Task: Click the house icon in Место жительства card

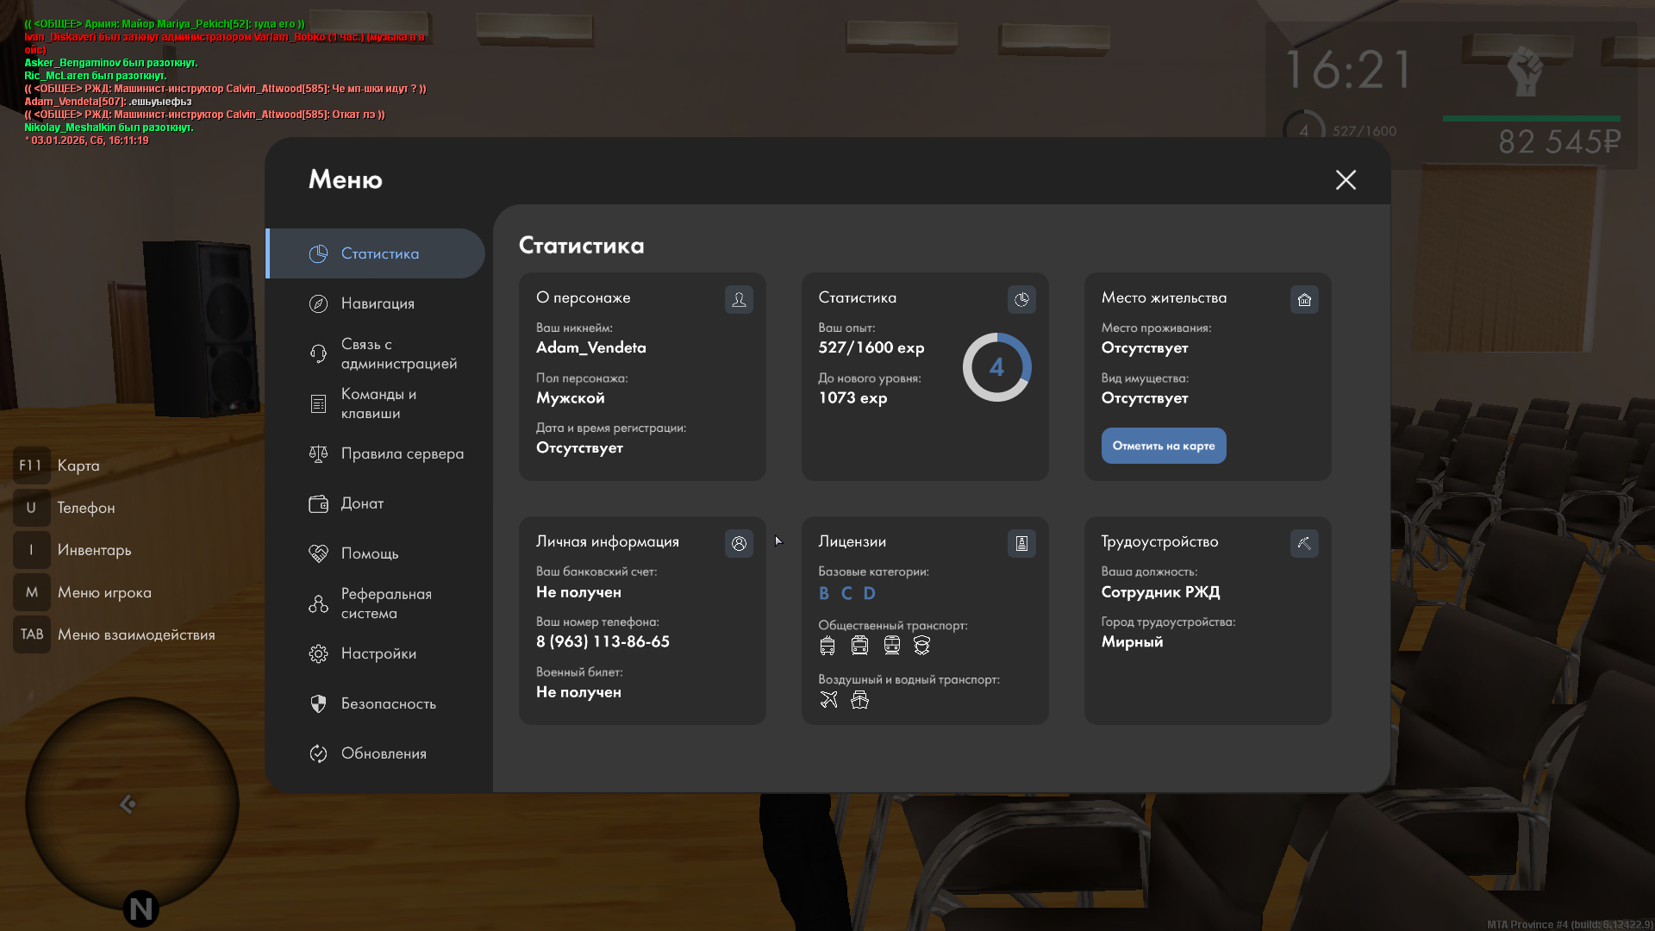Action: point(1304,299)
